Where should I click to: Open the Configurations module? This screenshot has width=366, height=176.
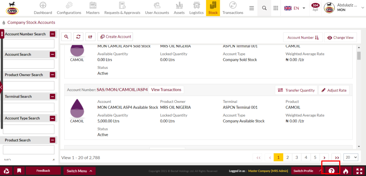coord(69,8)
